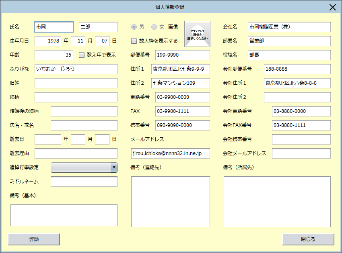Click the birth year field 1978

[48, 41]
